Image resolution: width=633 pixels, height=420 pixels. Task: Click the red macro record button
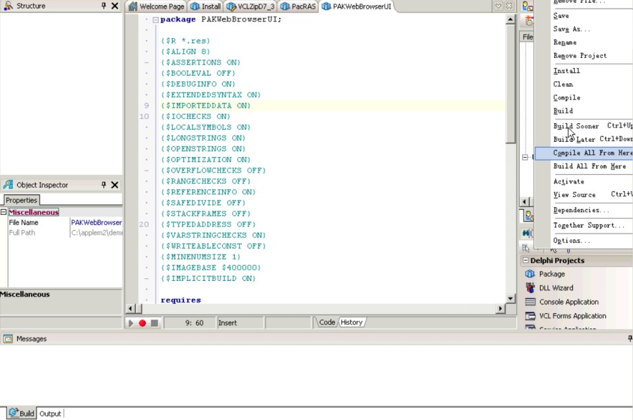pos(142,323)
